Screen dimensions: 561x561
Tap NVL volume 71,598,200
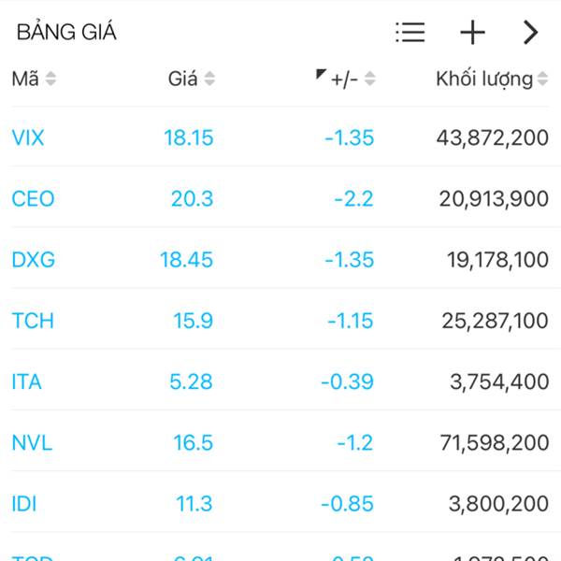(495, 443)
